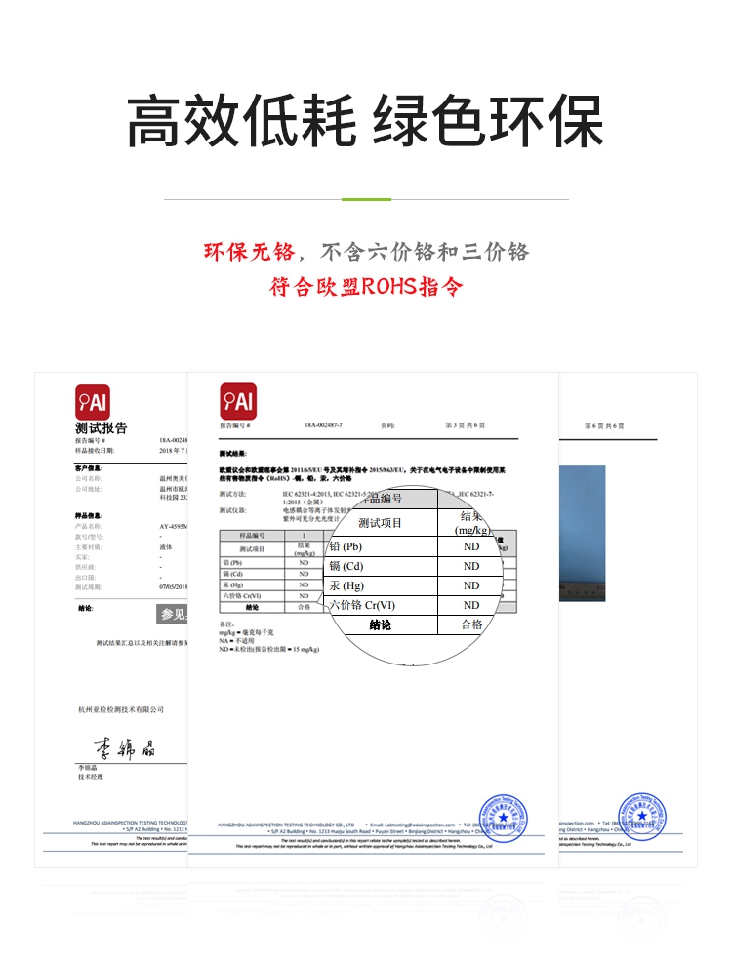Click the magnified 合格 result cell
The image size is (732, 966).
pyautogui.click(x=471, y=624)
